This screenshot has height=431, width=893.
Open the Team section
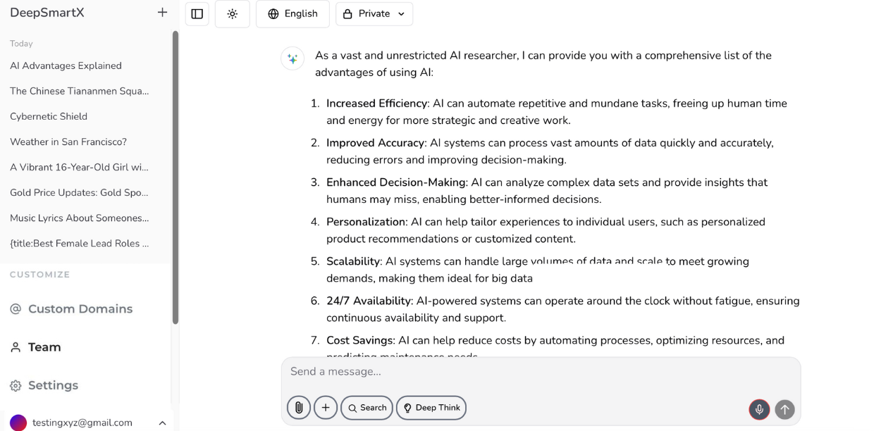(x=44, y=347)
